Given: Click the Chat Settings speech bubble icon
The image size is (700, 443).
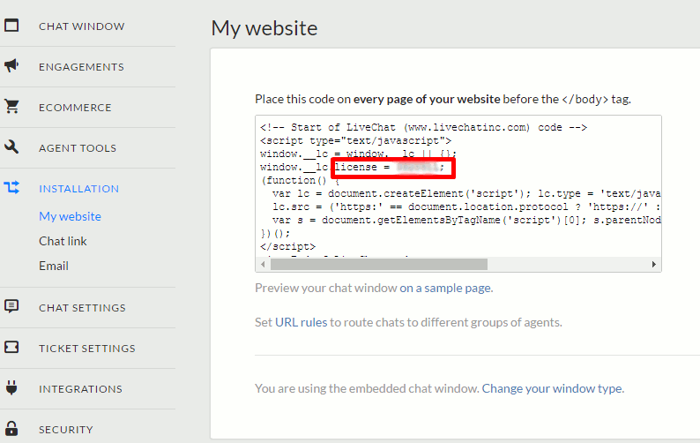Looking at the screenshot, I should click(x=11, y=306).
